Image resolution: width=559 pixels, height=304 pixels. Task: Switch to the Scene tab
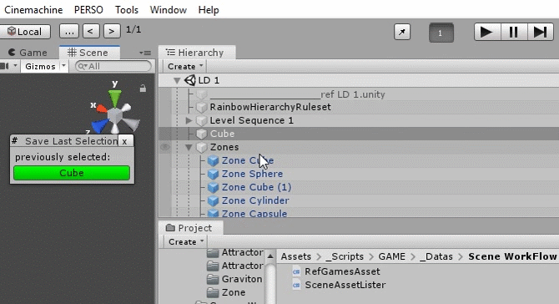pyautogui.click(x=89, y=53)
